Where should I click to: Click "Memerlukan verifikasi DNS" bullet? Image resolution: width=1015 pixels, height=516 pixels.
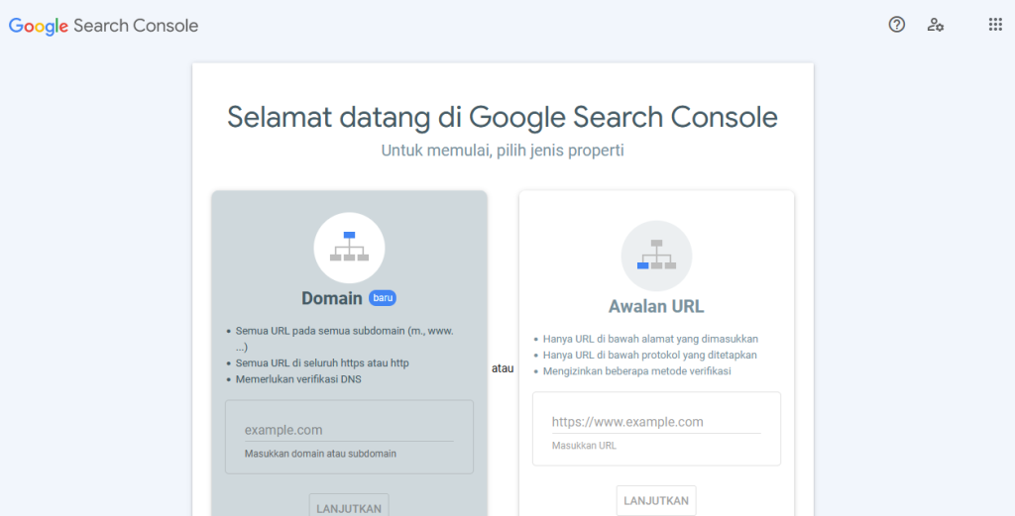[x=298, y=379]
